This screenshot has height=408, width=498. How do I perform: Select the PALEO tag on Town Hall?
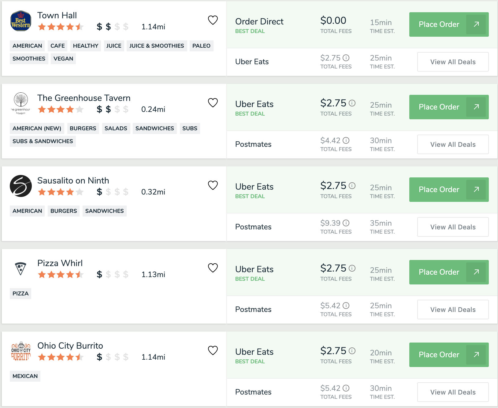pyautogui.click(x=201, y=46)
